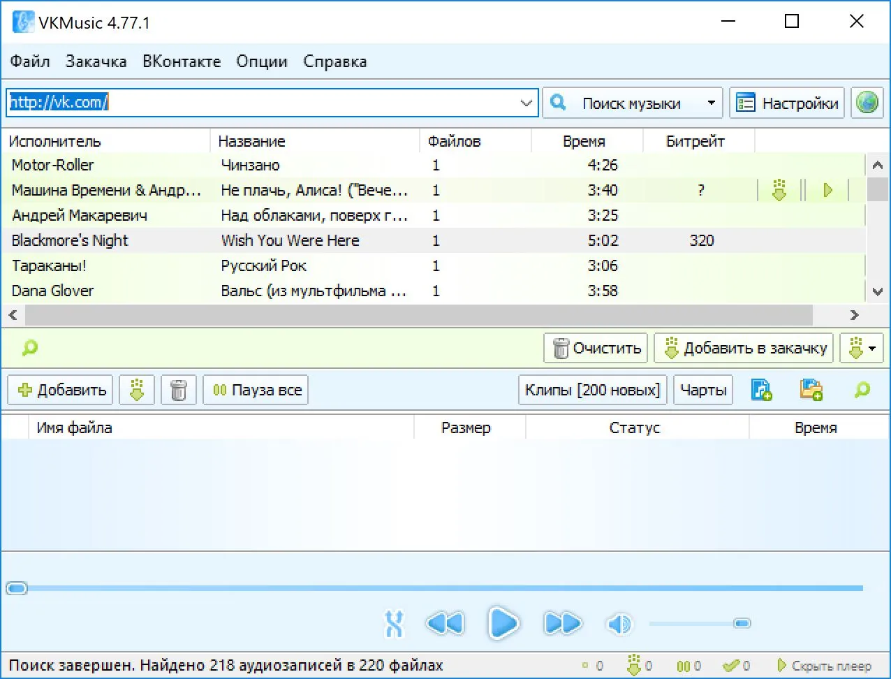Open the Поиск музыки dropdown arrow
The height and width of the screenshot is (679, 891).
711,103
